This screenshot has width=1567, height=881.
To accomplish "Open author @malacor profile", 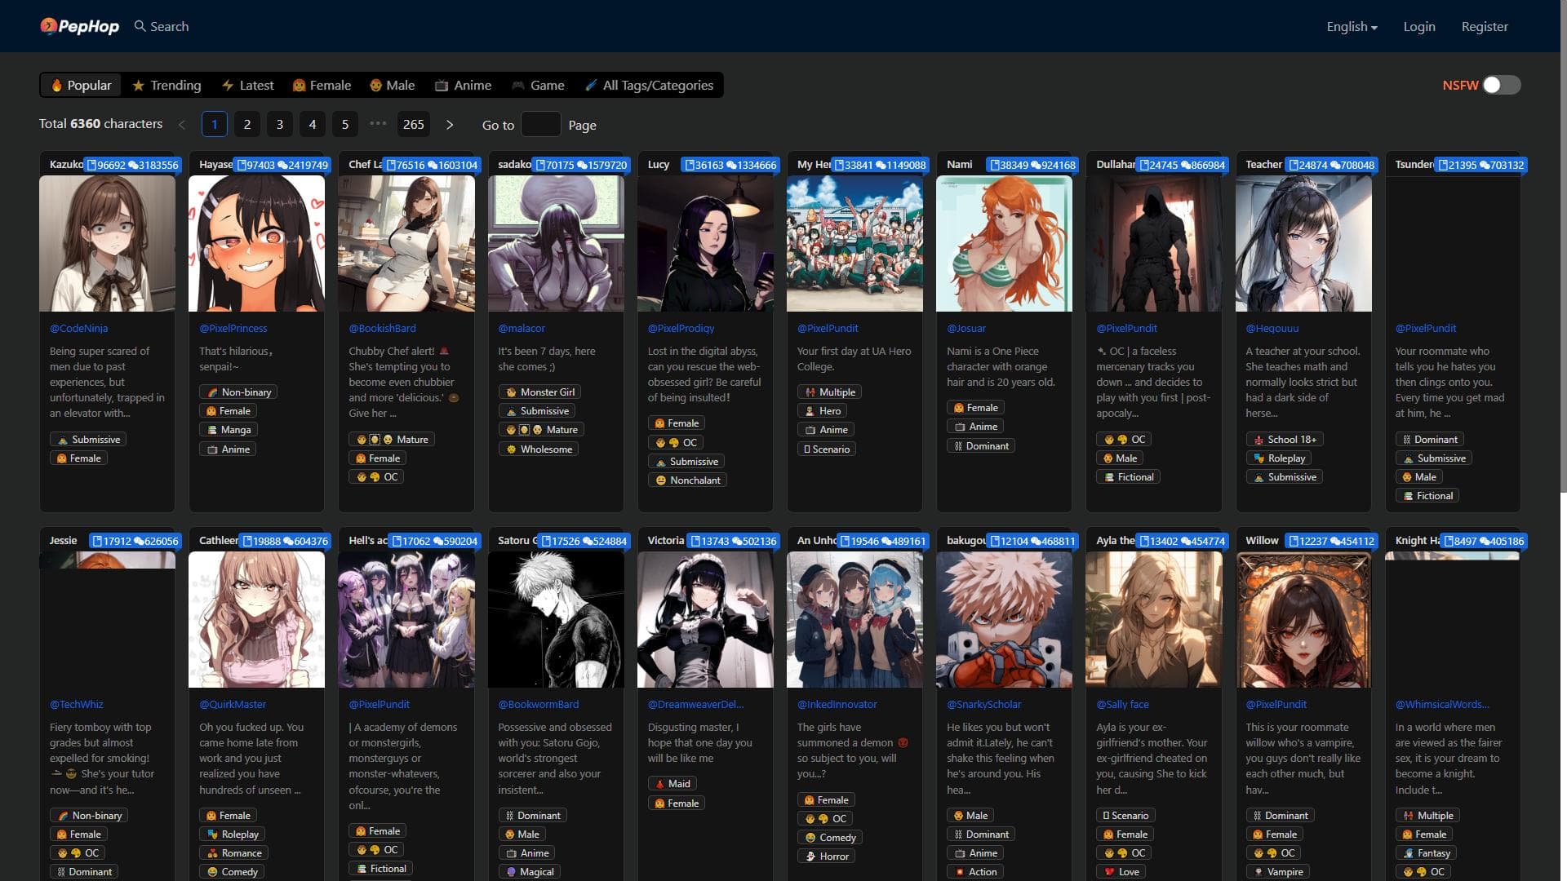I will click(522, 328).
